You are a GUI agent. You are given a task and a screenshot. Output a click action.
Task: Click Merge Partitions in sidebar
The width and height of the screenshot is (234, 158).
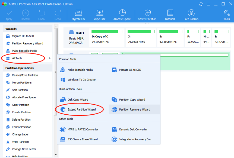tap(22, 83)
